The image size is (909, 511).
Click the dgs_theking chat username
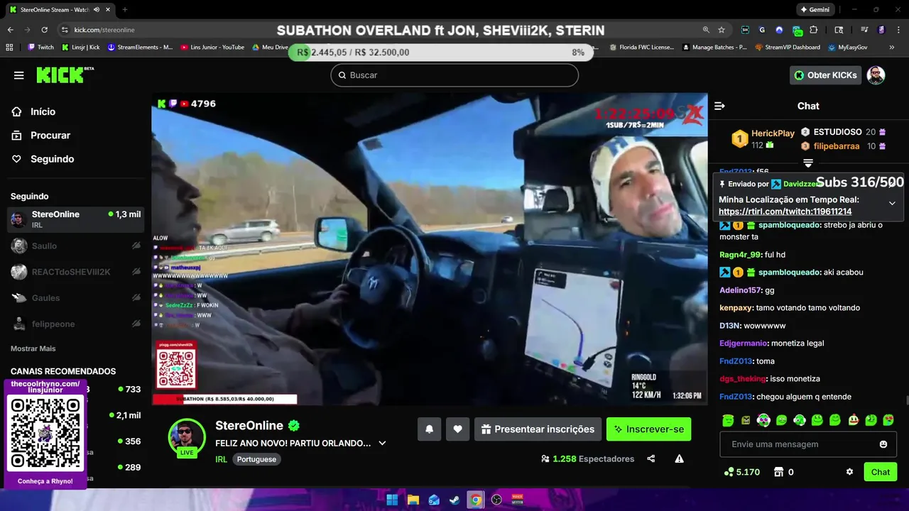pyautogui.click(x=743, y=379)
